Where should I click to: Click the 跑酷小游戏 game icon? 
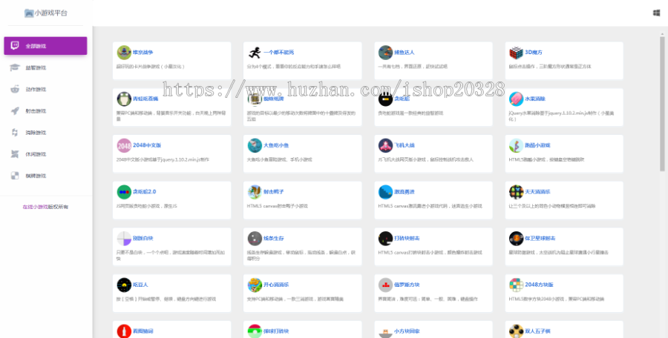(516, 145)
